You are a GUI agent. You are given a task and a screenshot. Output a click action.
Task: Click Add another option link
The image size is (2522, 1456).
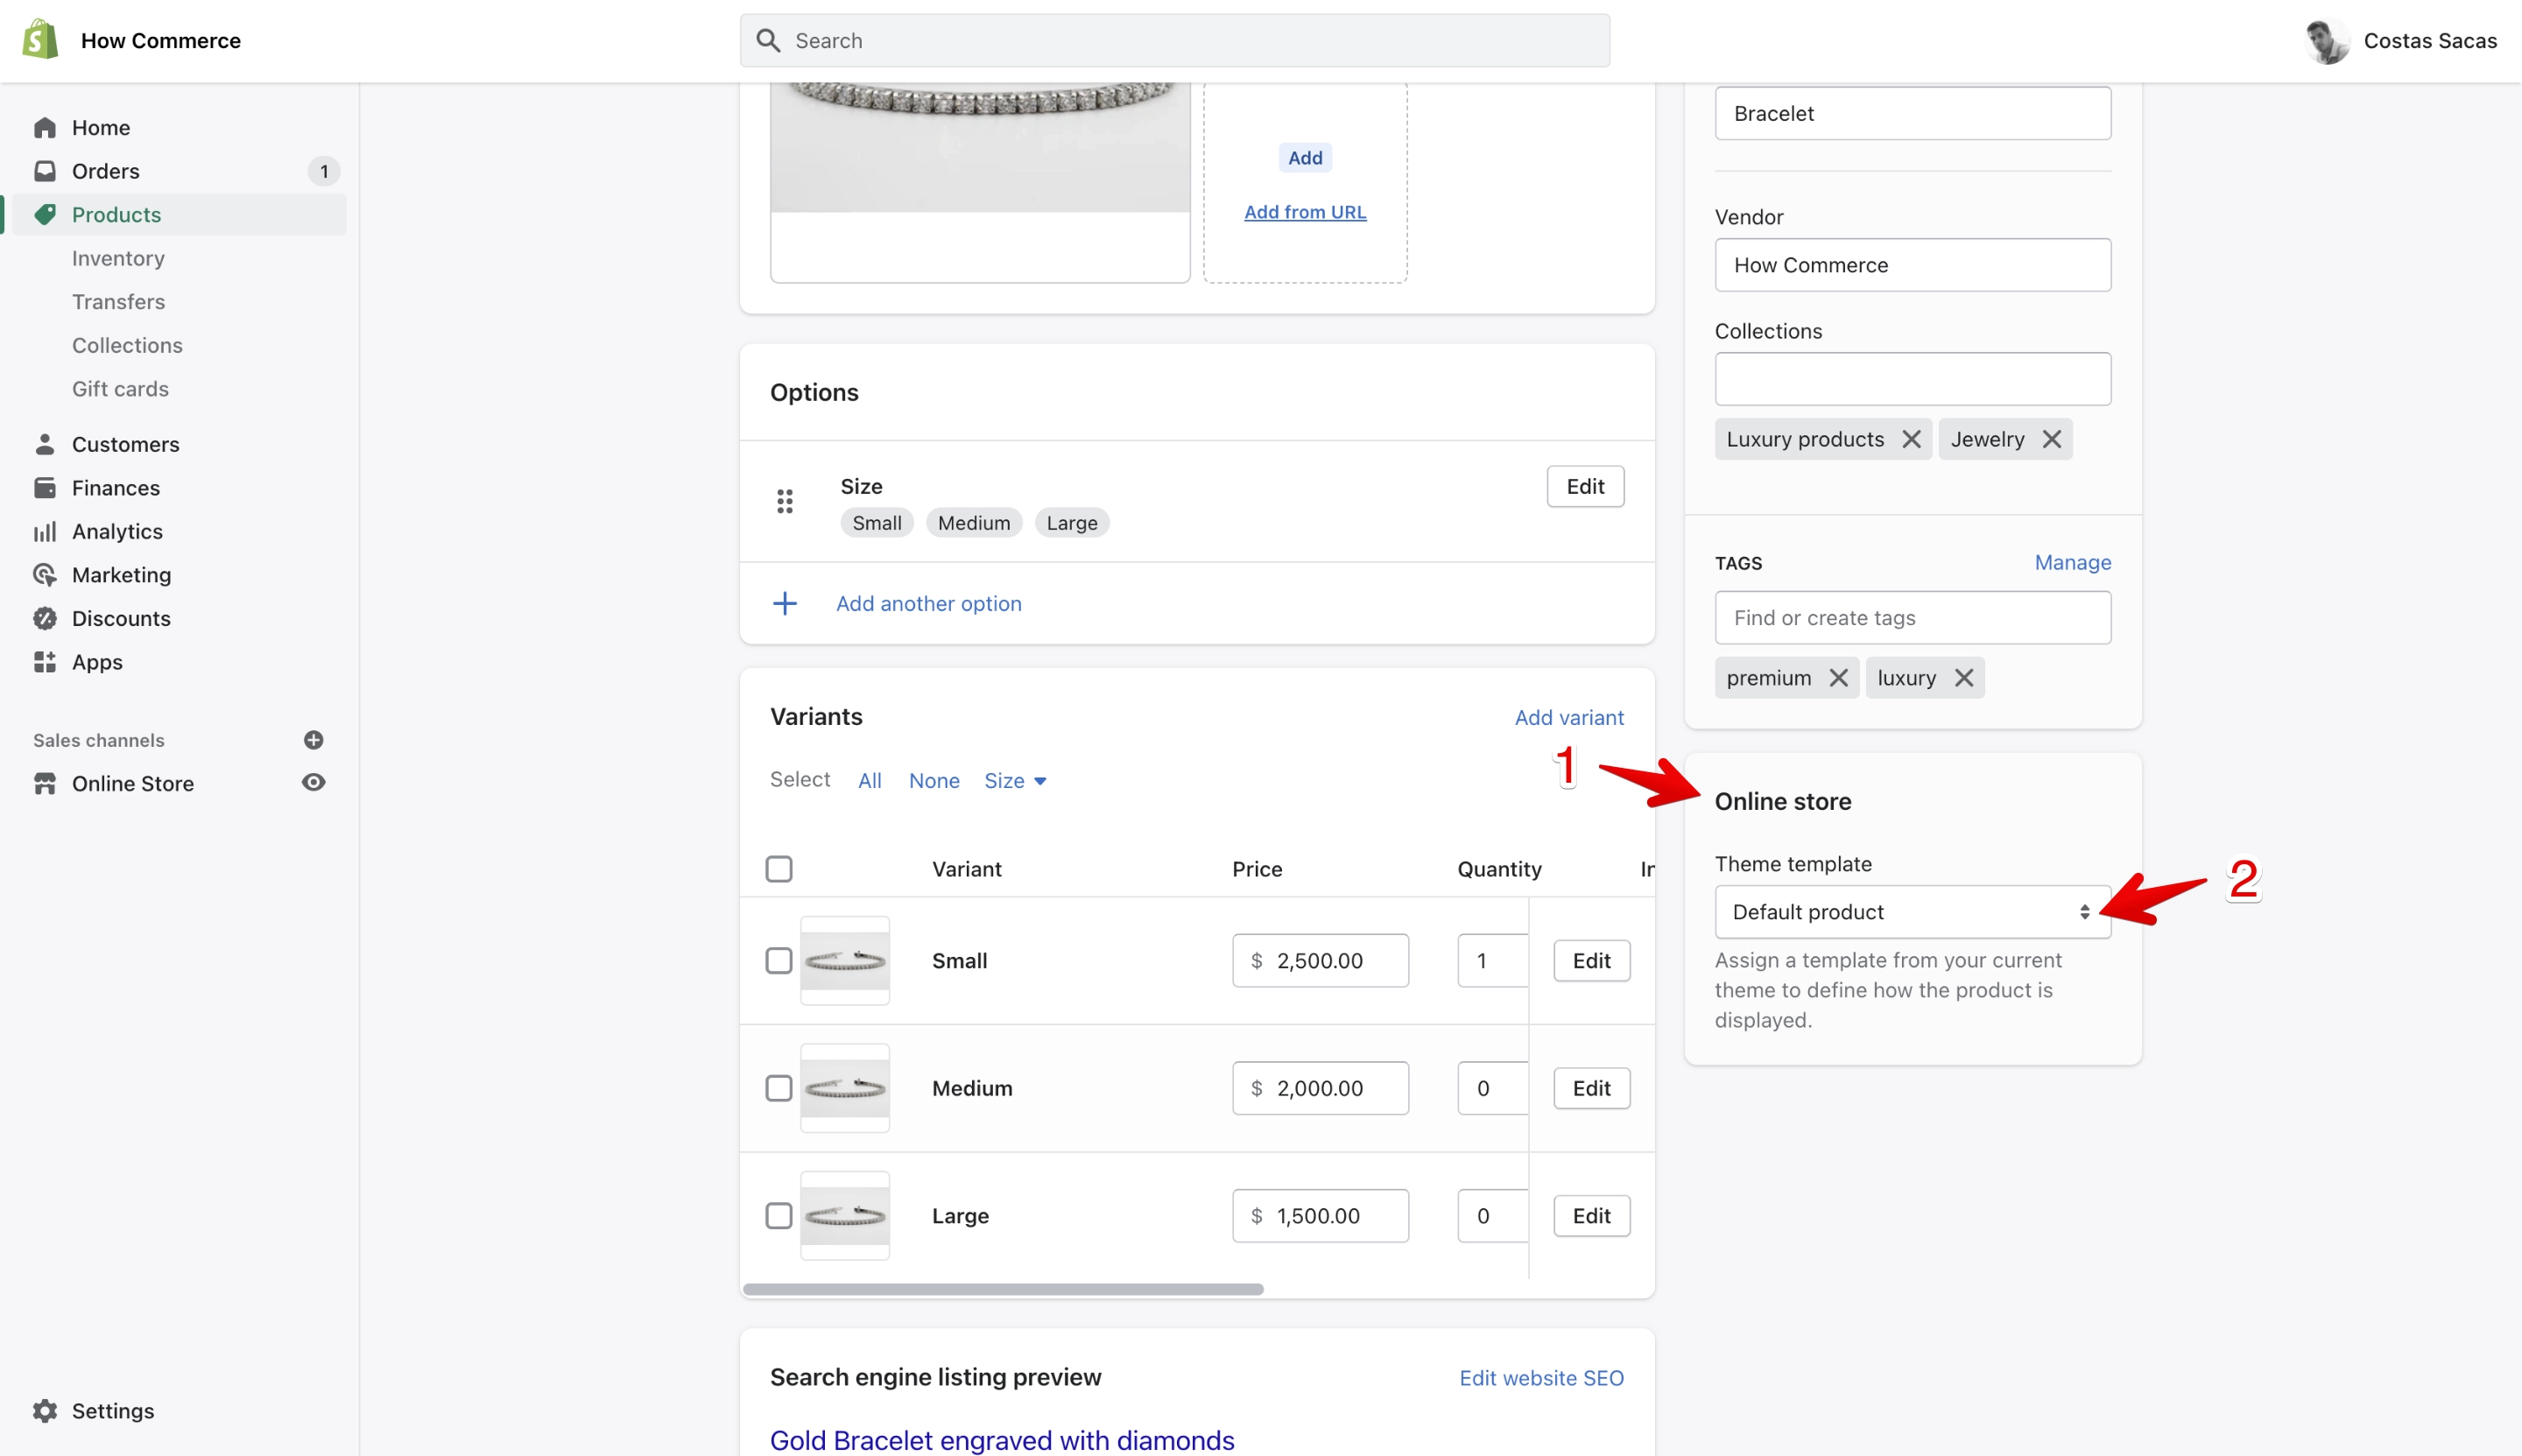tap(928, 604)
